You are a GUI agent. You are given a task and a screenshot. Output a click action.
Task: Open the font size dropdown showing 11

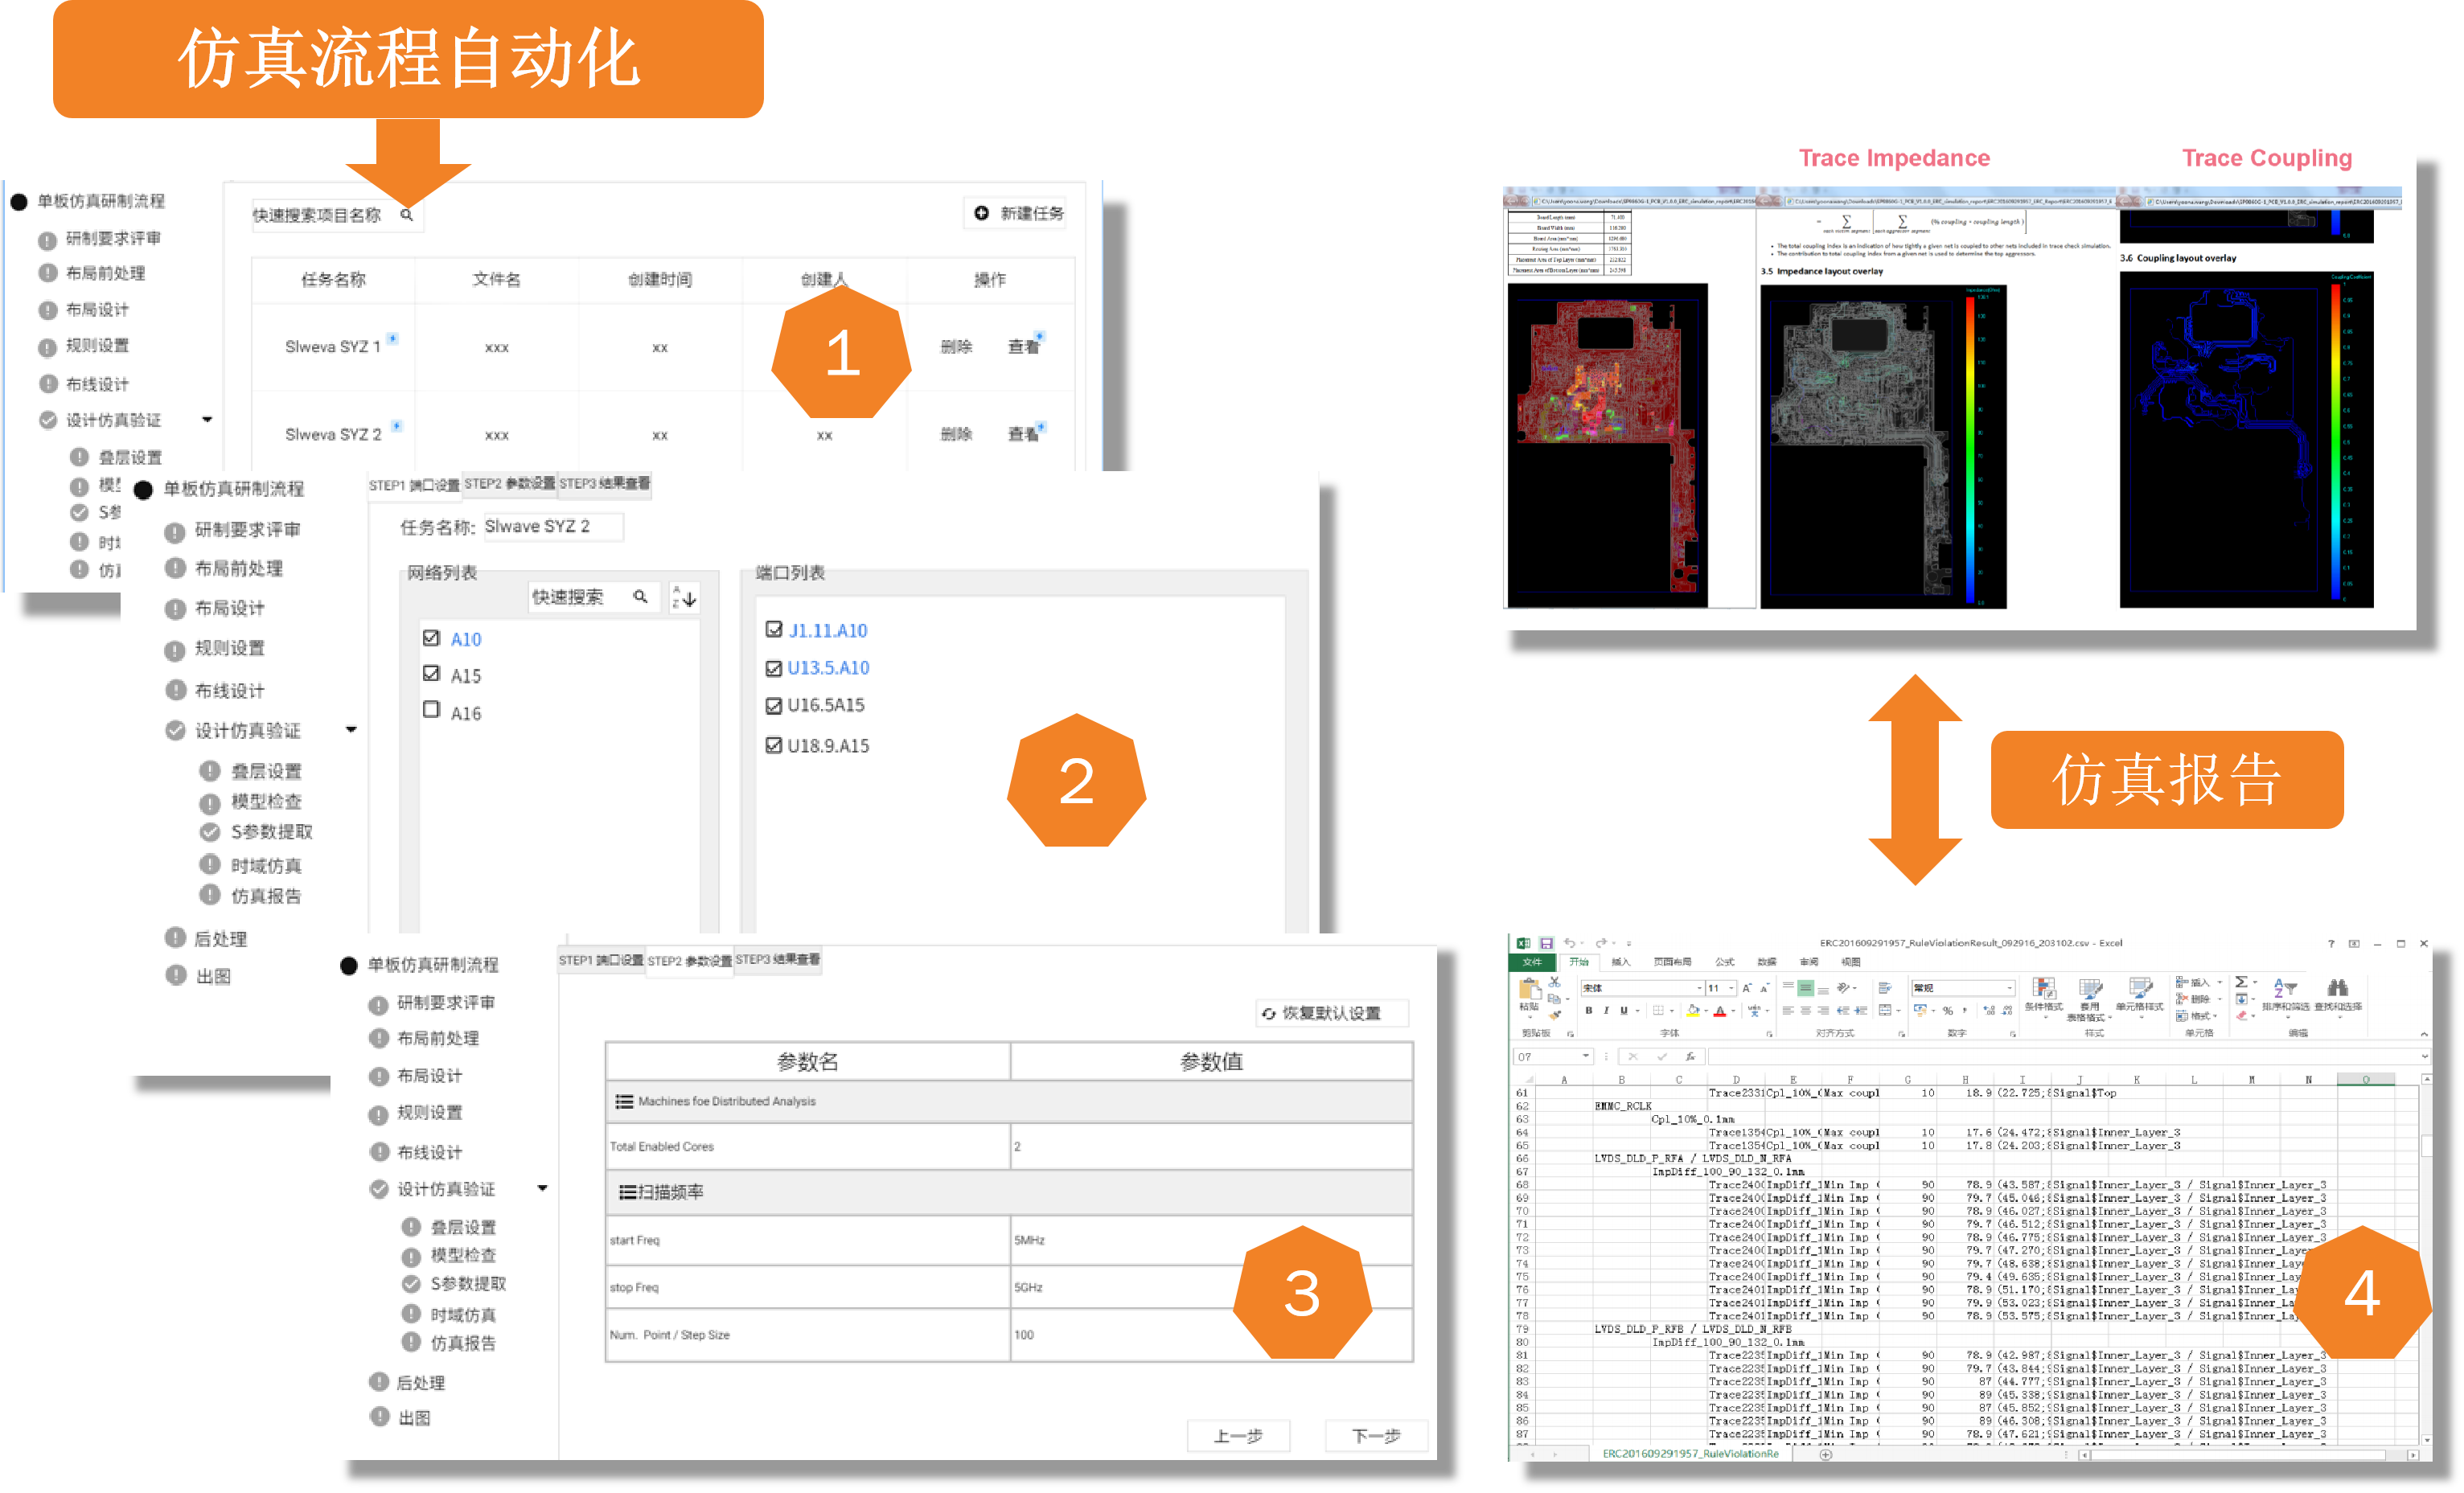pos(1731,988)
